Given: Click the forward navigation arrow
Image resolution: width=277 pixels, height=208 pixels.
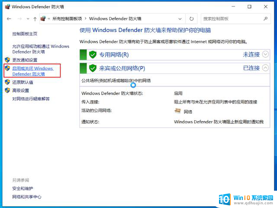Looking at the screenshot, I should [x=19, y=19].
